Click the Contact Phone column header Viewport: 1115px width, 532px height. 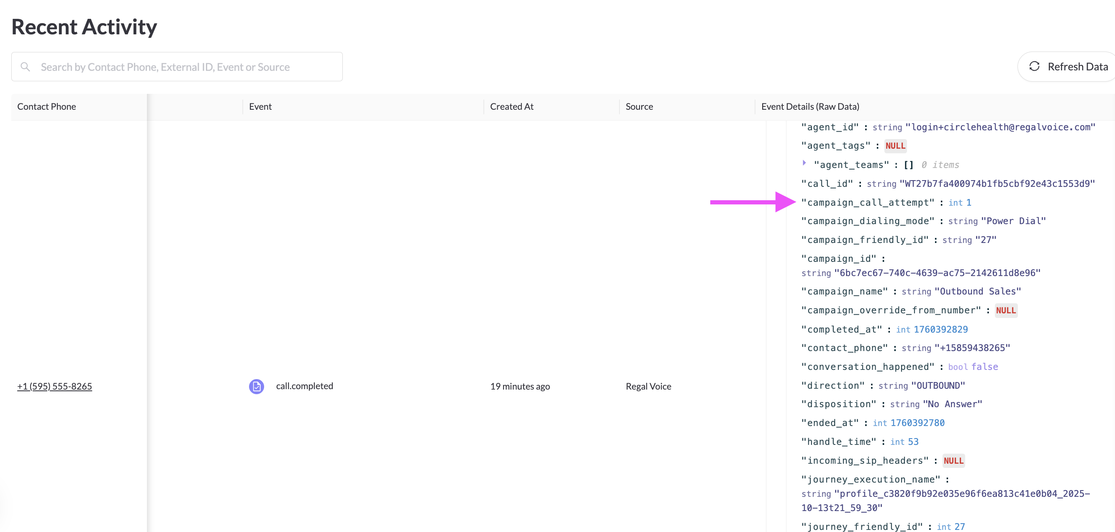pos(47,106)
